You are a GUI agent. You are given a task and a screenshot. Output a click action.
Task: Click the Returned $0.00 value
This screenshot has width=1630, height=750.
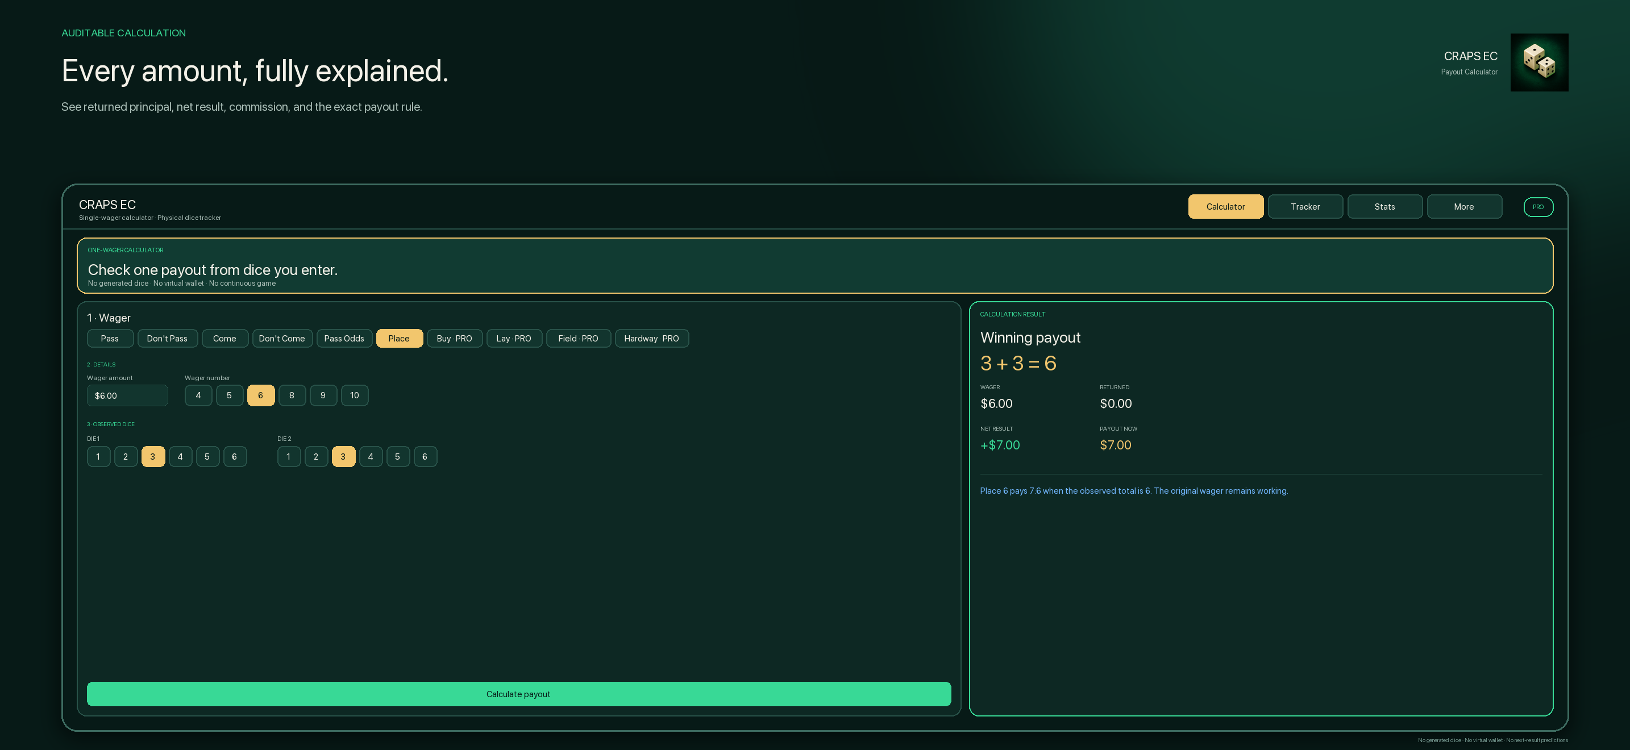coord(1116,403)
